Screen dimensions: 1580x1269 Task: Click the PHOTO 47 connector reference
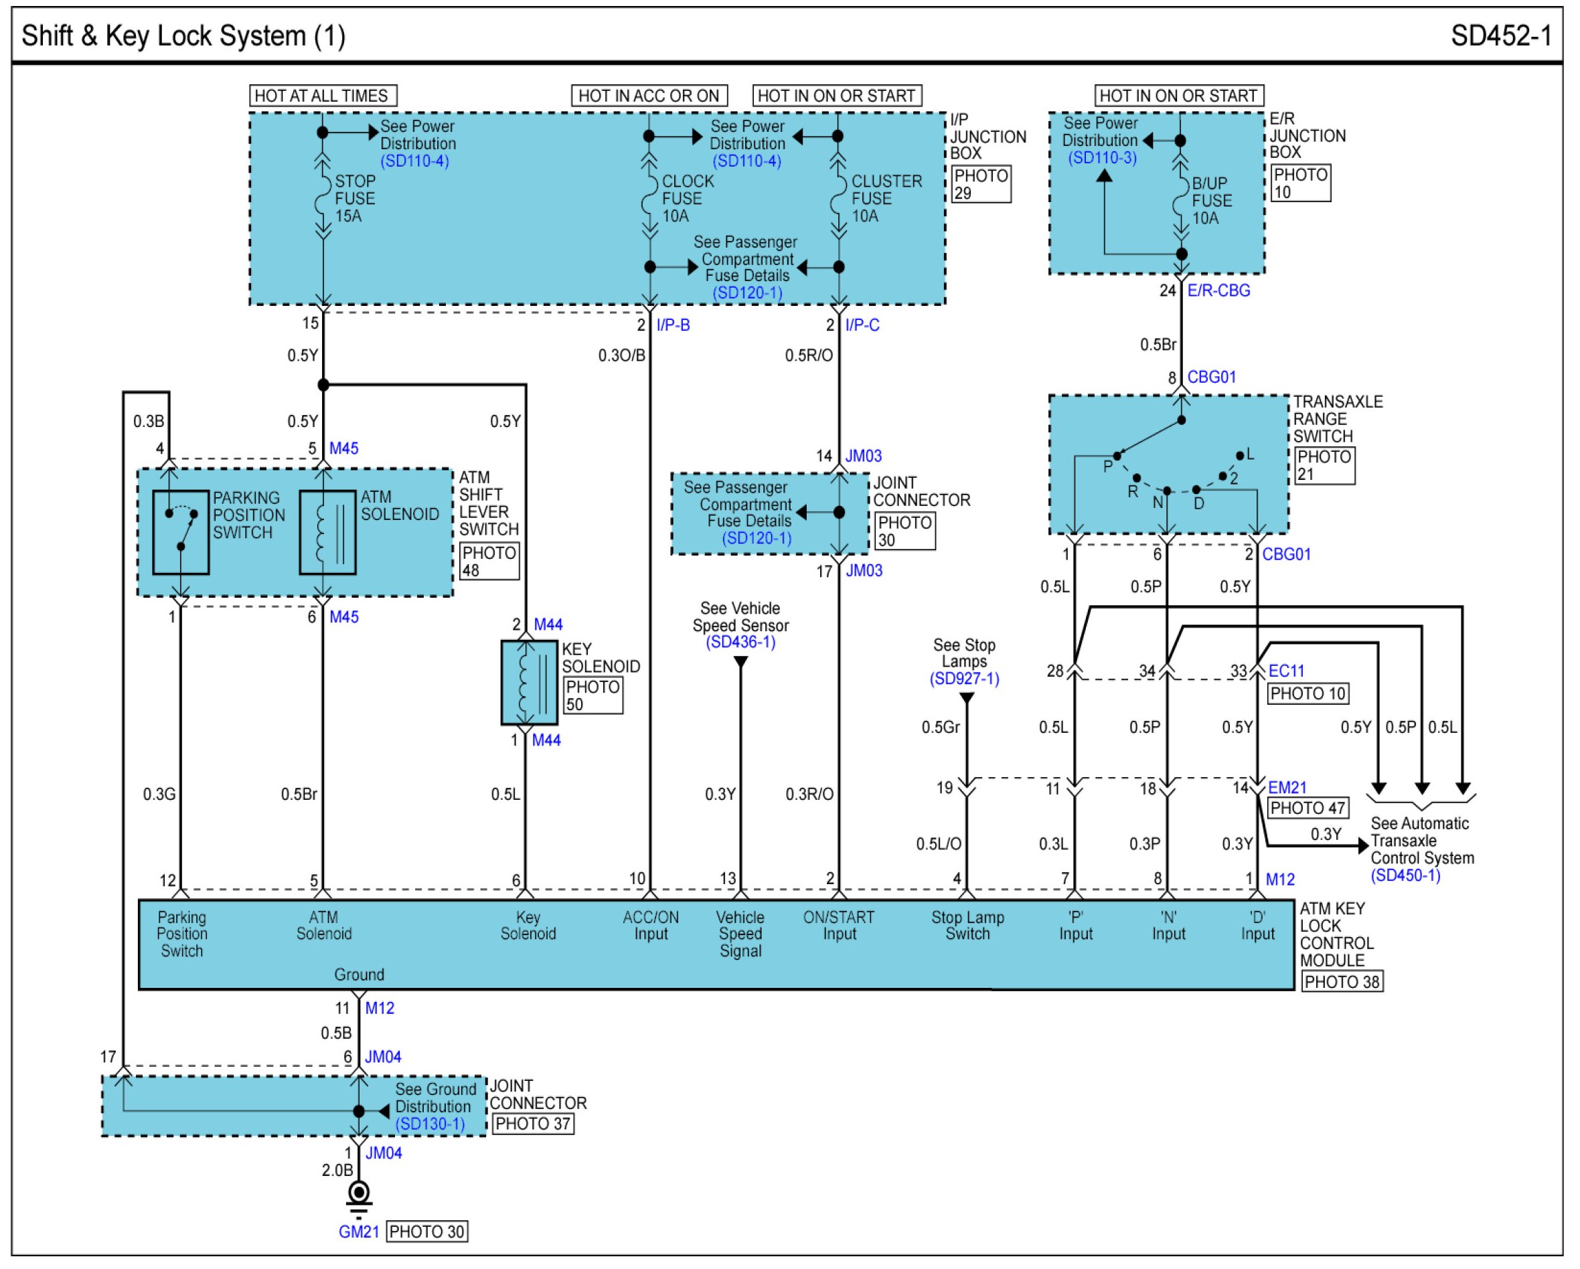pyautogui.click(x=1308, y=808)
